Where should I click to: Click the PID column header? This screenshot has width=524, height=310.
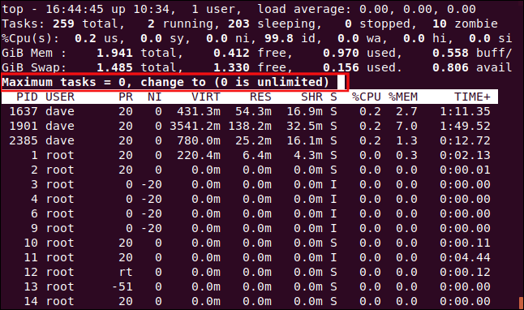tap(27, 97)
